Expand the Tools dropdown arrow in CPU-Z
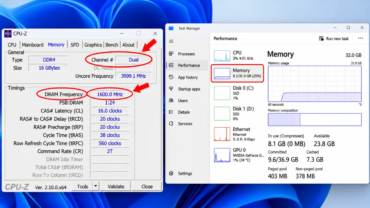370x208 pixels. [x=96, y=186]
